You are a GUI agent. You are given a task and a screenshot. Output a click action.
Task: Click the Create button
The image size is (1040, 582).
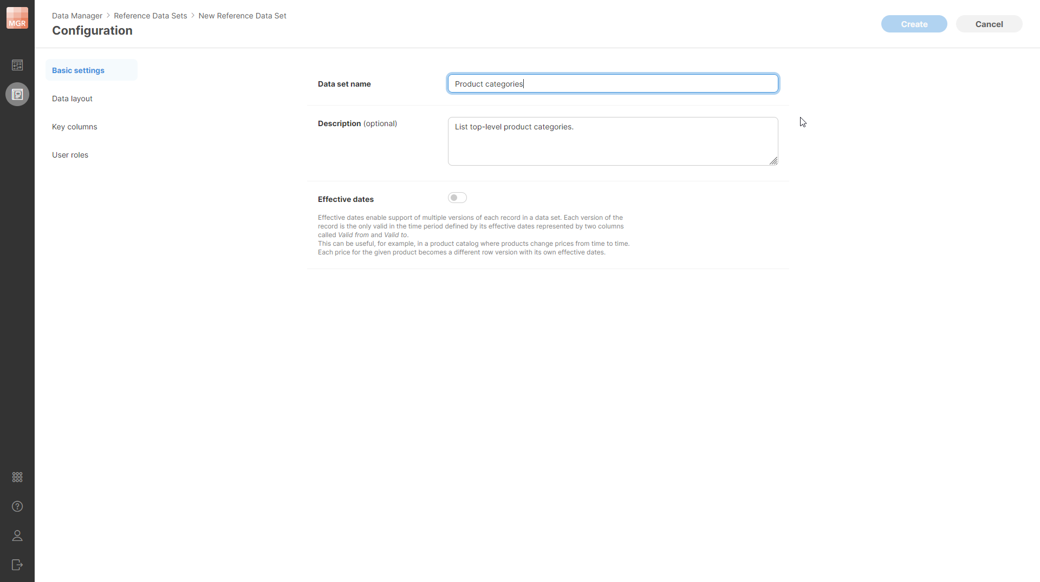[914, 24]
